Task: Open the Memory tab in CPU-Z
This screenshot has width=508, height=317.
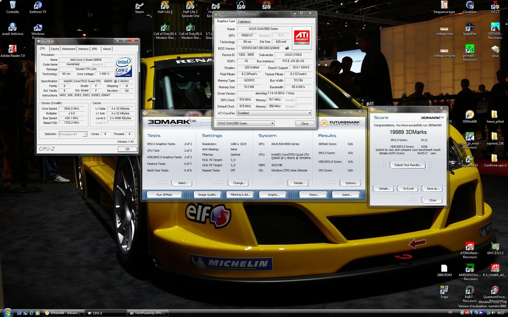Action: [x=83, y=49]
